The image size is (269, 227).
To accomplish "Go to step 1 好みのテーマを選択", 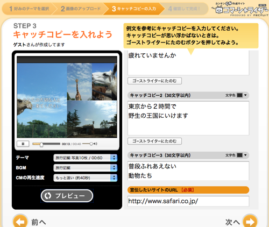I will (29, 9).
